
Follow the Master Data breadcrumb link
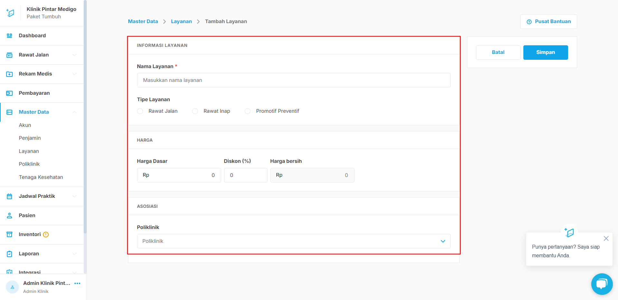coord(143,22)
